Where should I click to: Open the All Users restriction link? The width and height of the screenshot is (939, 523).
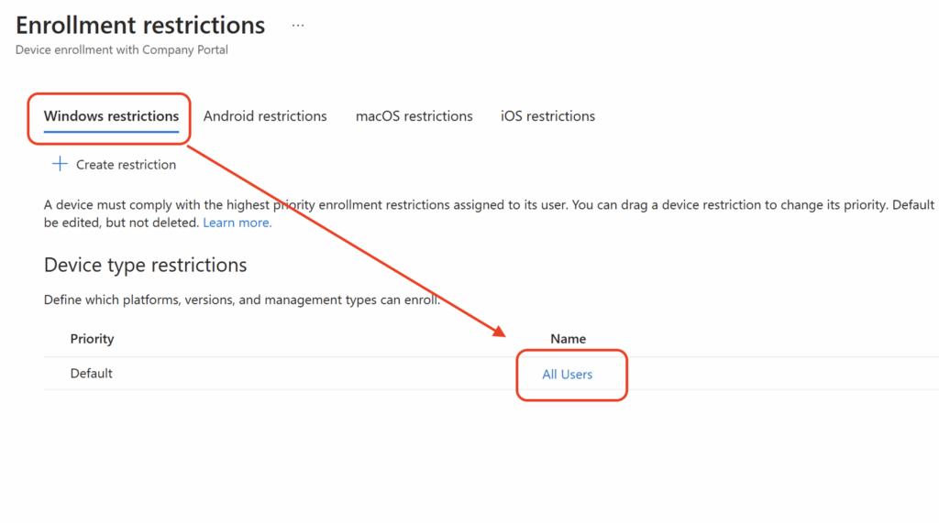567,375
